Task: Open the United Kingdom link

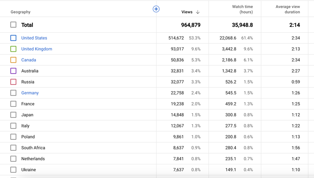Action: [x=37, y=49]
